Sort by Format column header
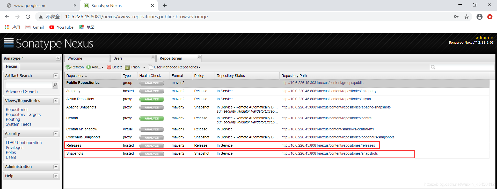Viewport: 497px width, 189px height. (x=181, y=76)
